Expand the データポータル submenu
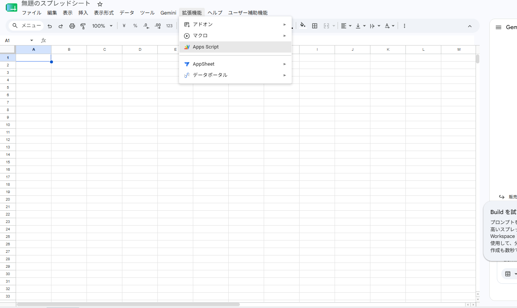This screenshot has height=308, width=517. click(235, 75)
